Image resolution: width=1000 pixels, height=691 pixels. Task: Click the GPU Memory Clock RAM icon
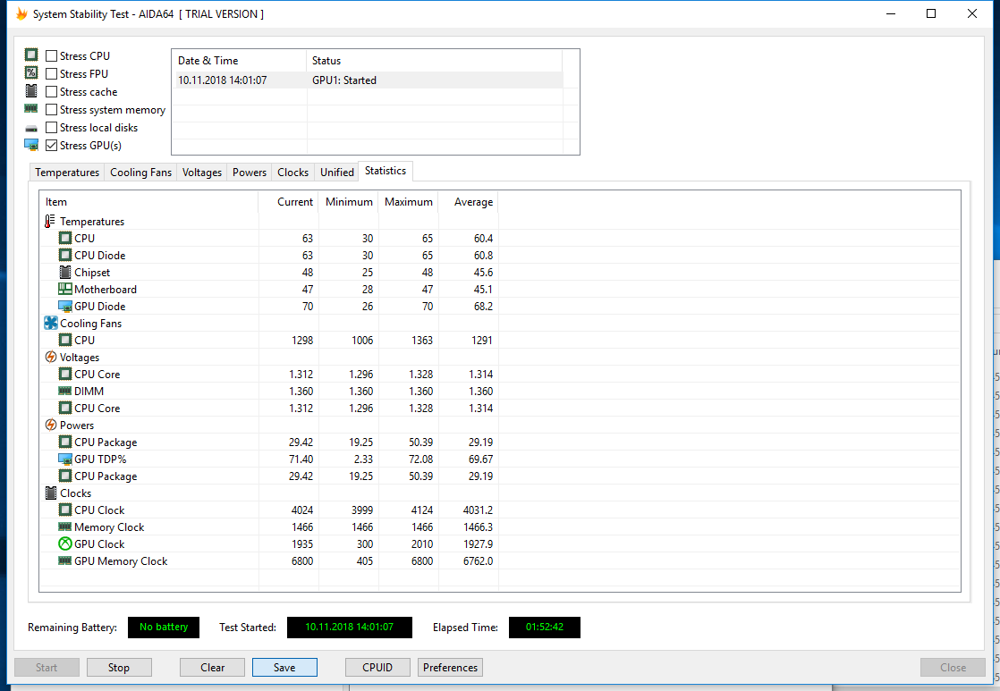65,560
